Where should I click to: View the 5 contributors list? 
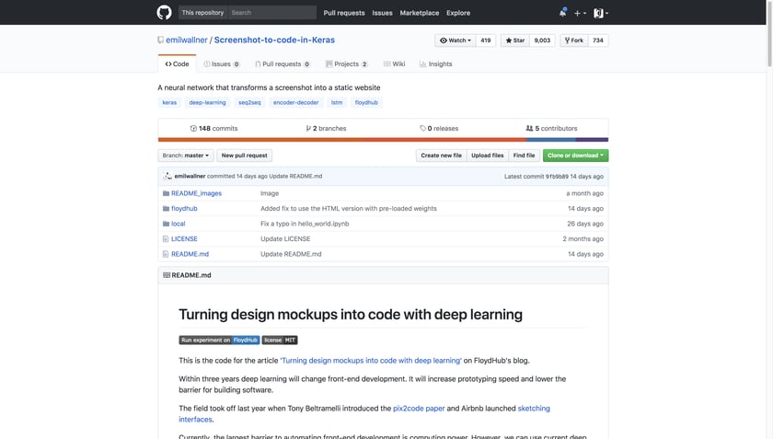[x=551, y=128]
